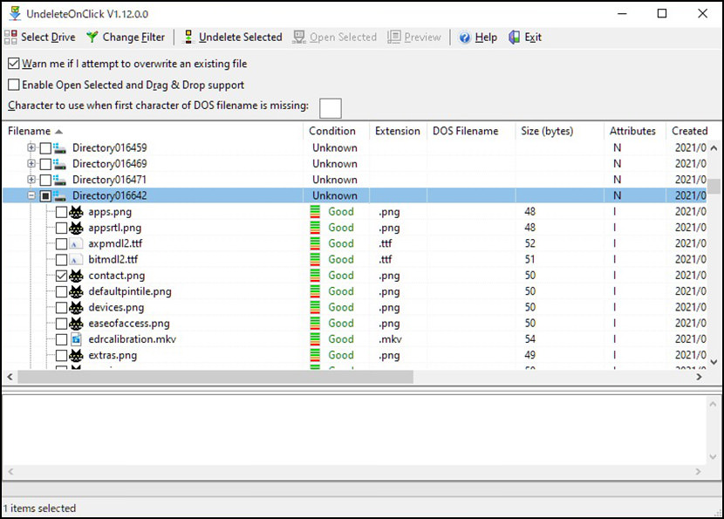Viewport: 724px width, 519px height.
Task: Select the easeofaccess.png file name
Action: pyautogui.click(x=129, y=324)
